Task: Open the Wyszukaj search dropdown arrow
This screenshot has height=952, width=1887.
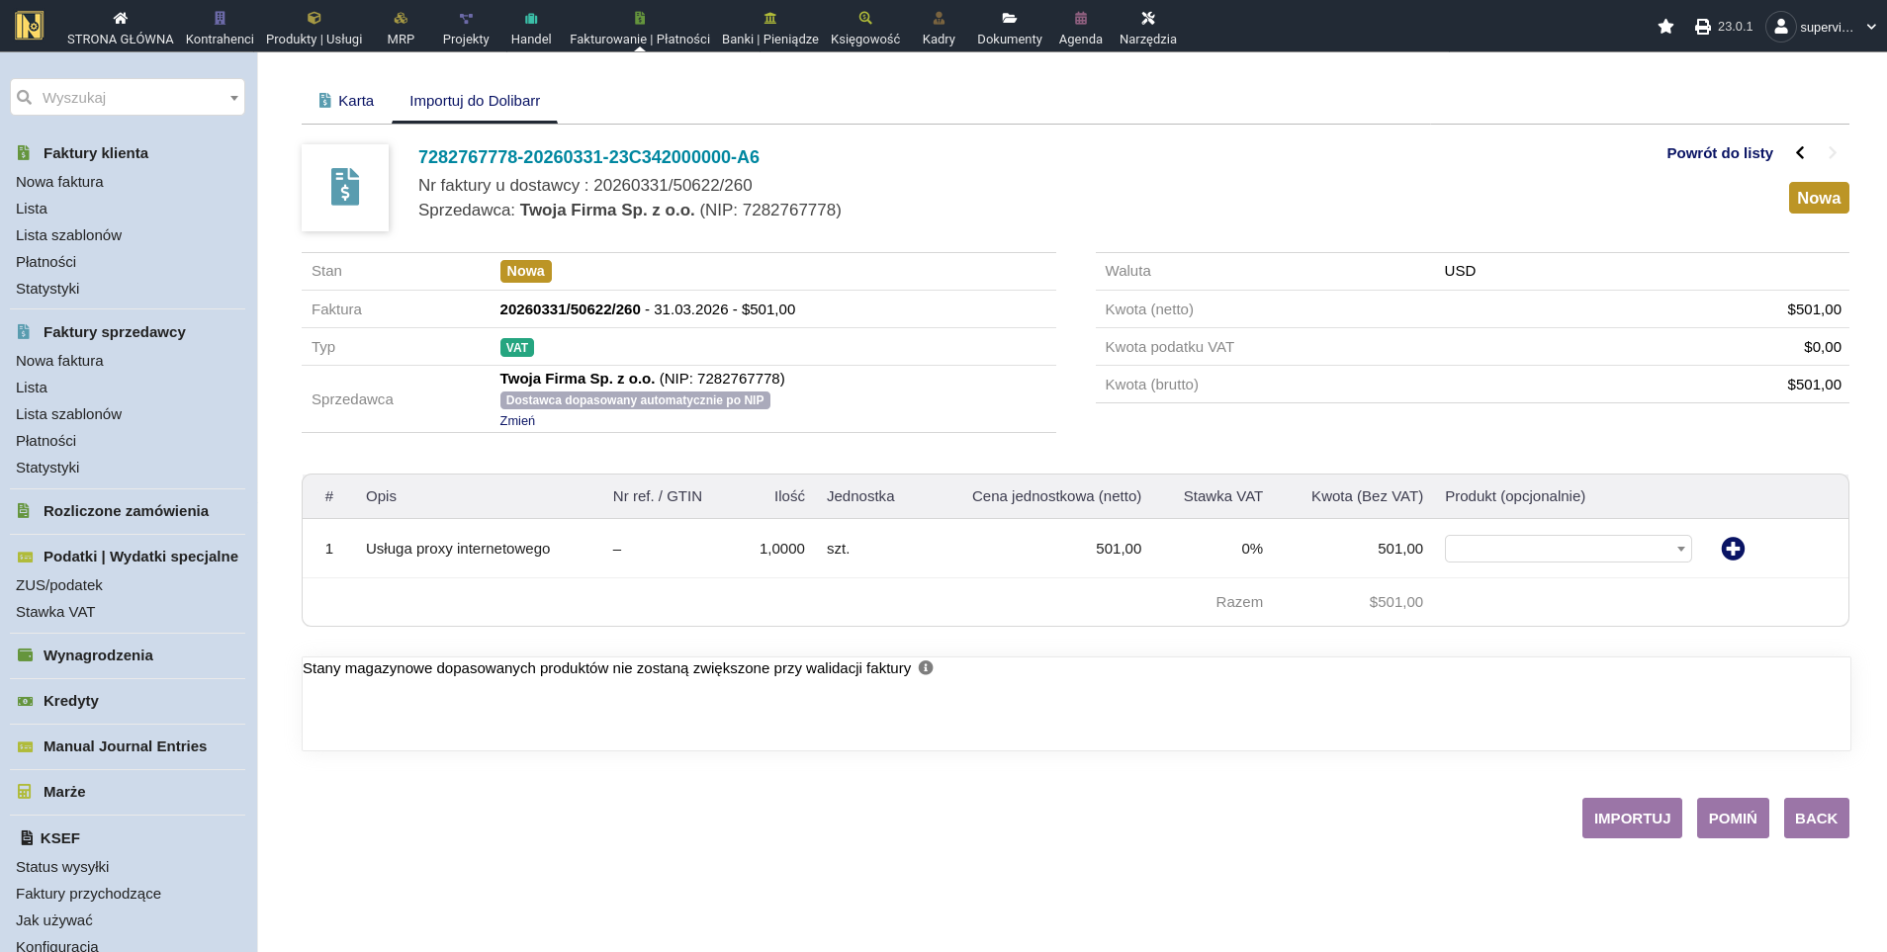Action: [x=234, y=98]
